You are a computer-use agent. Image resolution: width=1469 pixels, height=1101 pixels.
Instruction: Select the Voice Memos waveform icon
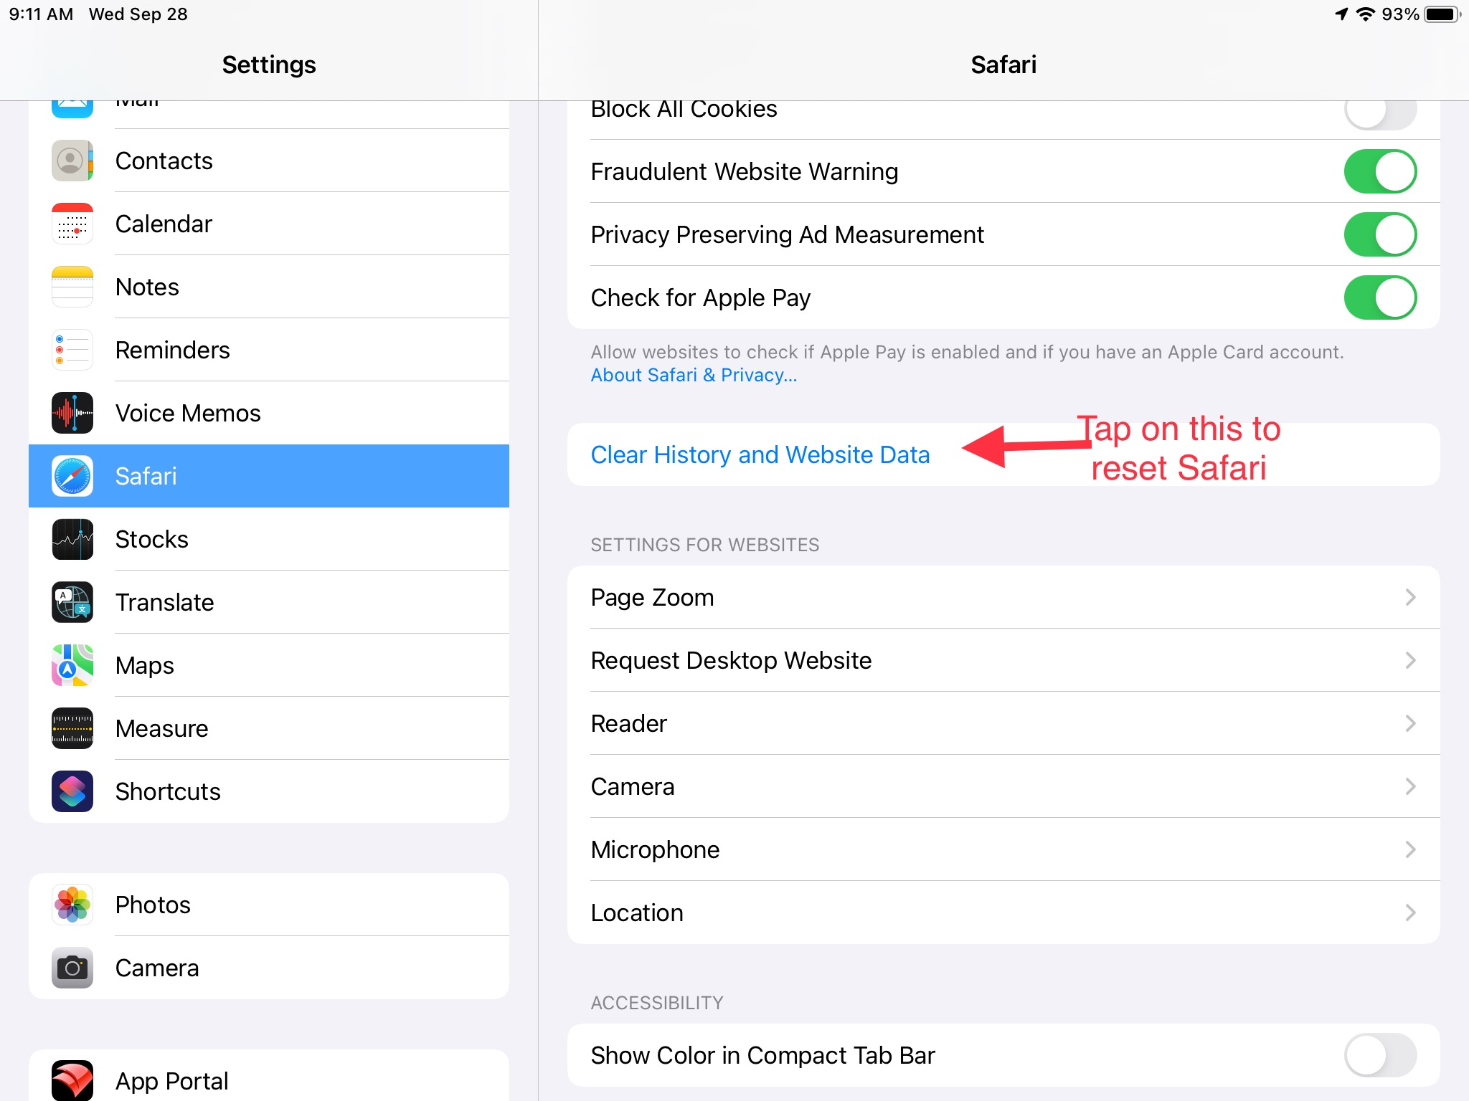pyautogui.click(x=72, y=413)
